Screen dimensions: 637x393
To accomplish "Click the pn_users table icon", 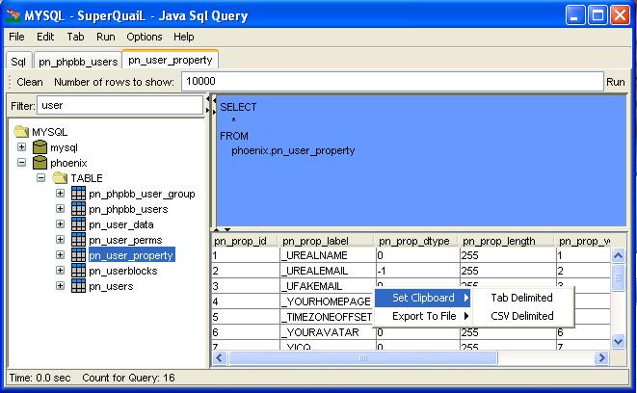I will [78, 286].
